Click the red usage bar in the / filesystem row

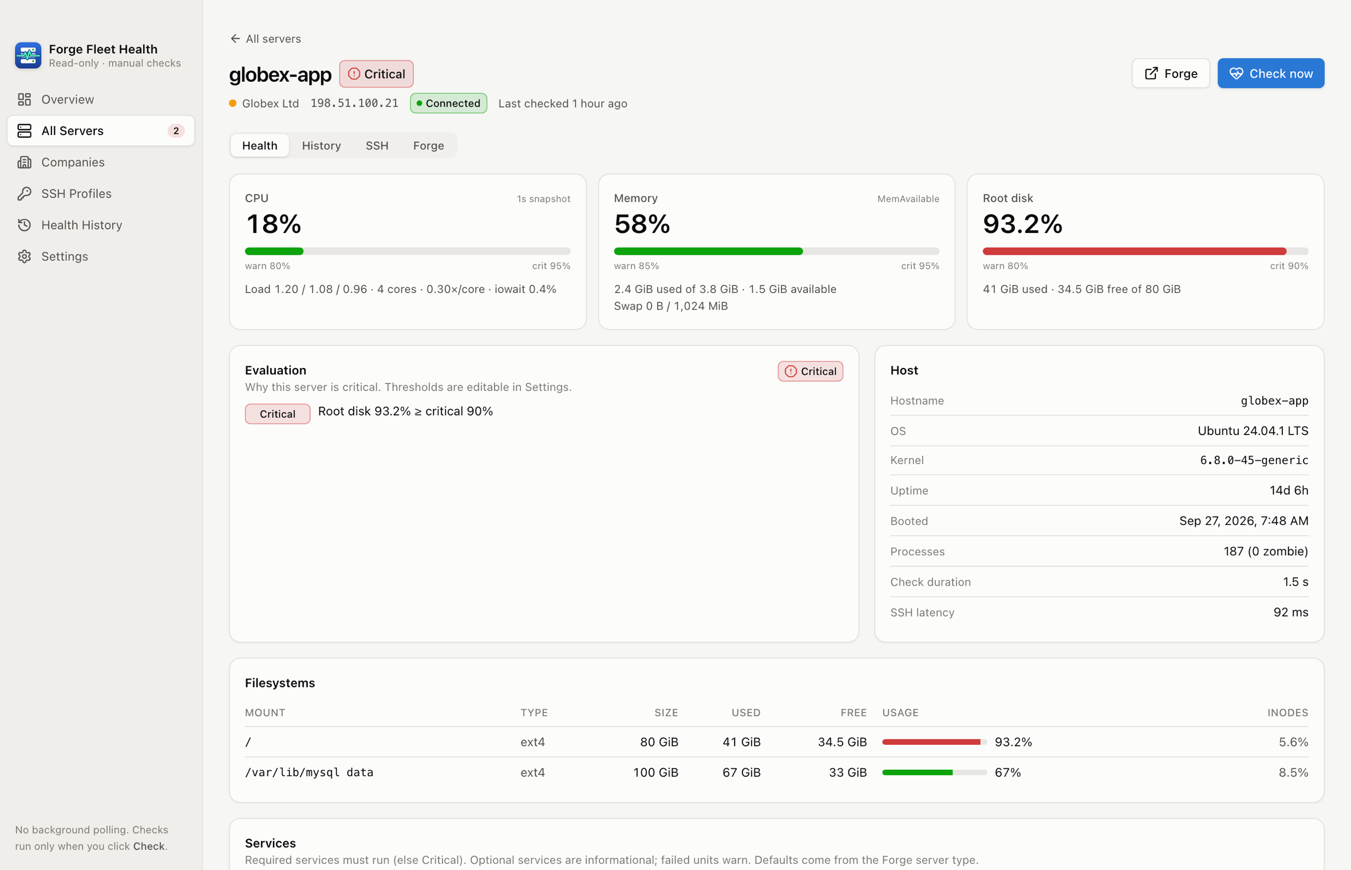coord(934,742)
